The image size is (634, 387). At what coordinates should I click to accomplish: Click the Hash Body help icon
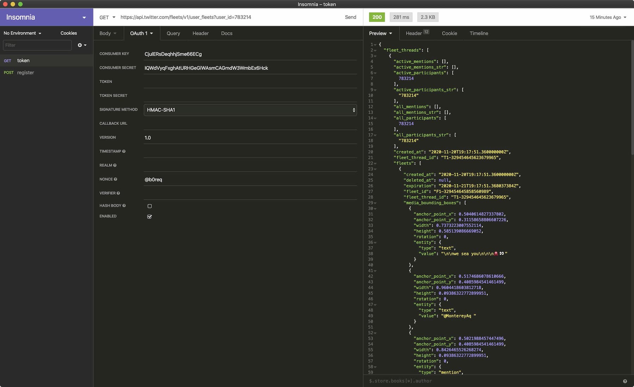(124, 206)
